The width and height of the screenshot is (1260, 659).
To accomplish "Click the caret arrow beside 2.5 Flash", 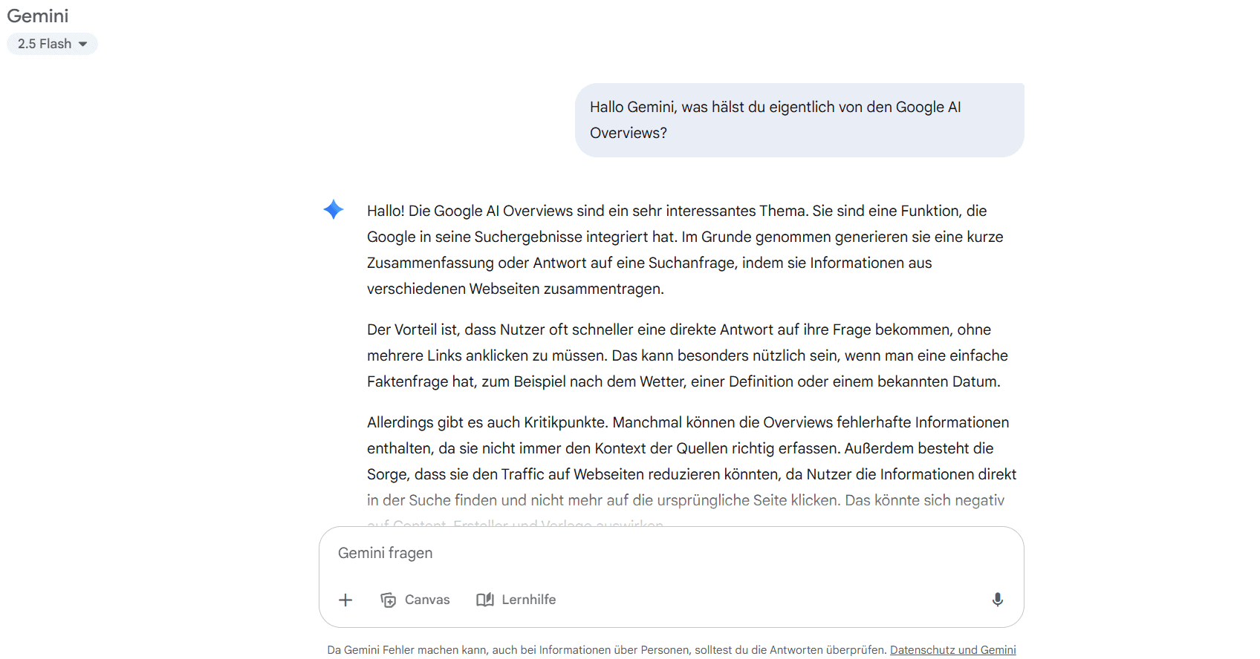I will tap(83, 45).
